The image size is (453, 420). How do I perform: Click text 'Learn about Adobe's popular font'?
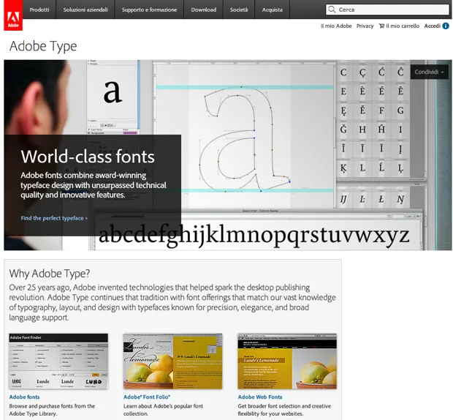pyautogui.click(x=163, y=406)
